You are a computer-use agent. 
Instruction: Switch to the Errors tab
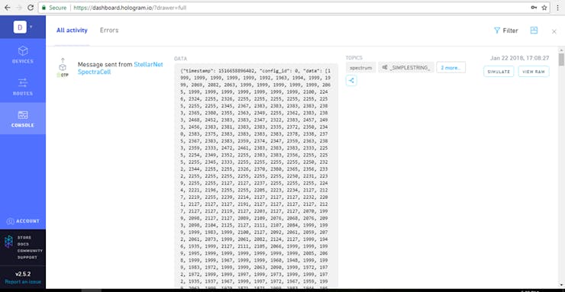[x=109, y=30]
